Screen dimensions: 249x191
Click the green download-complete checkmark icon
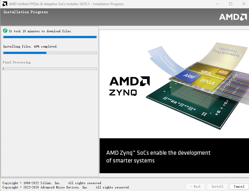(x=5, y=31)
